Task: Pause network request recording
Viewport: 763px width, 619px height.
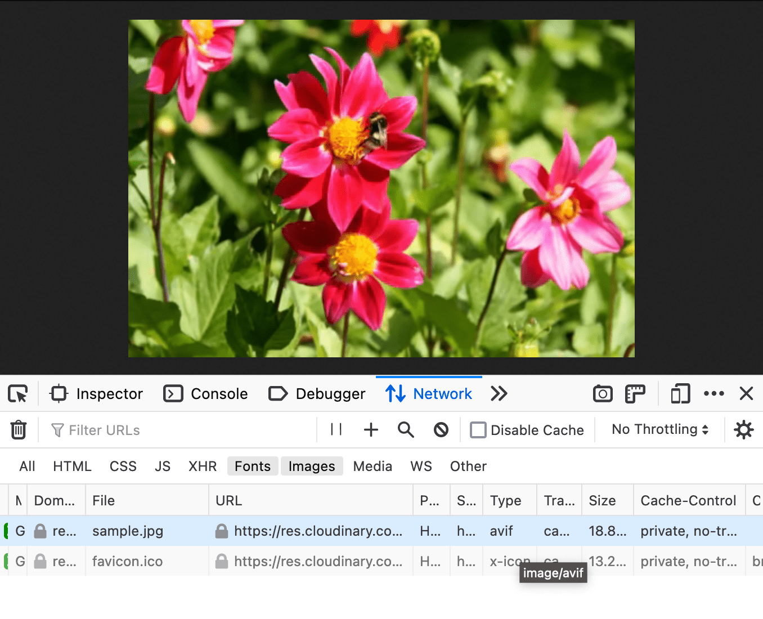Action: 336,429
